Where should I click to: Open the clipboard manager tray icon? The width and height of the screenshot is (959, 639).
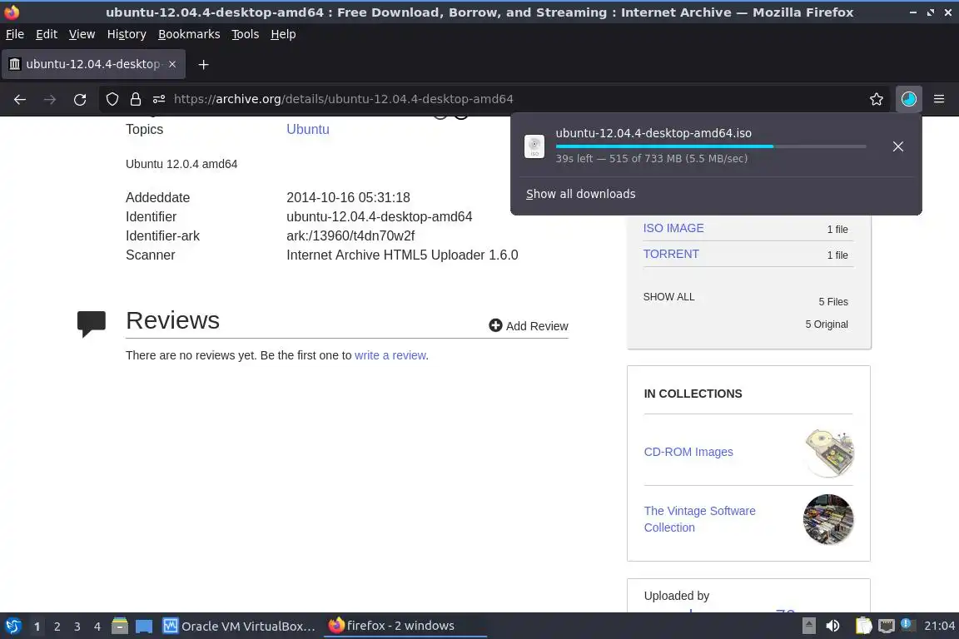point(863,627)
